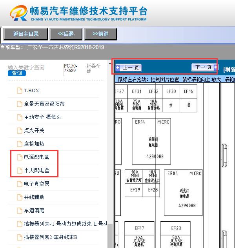Select 座椅加热 in the list

(x=34, y=144)
